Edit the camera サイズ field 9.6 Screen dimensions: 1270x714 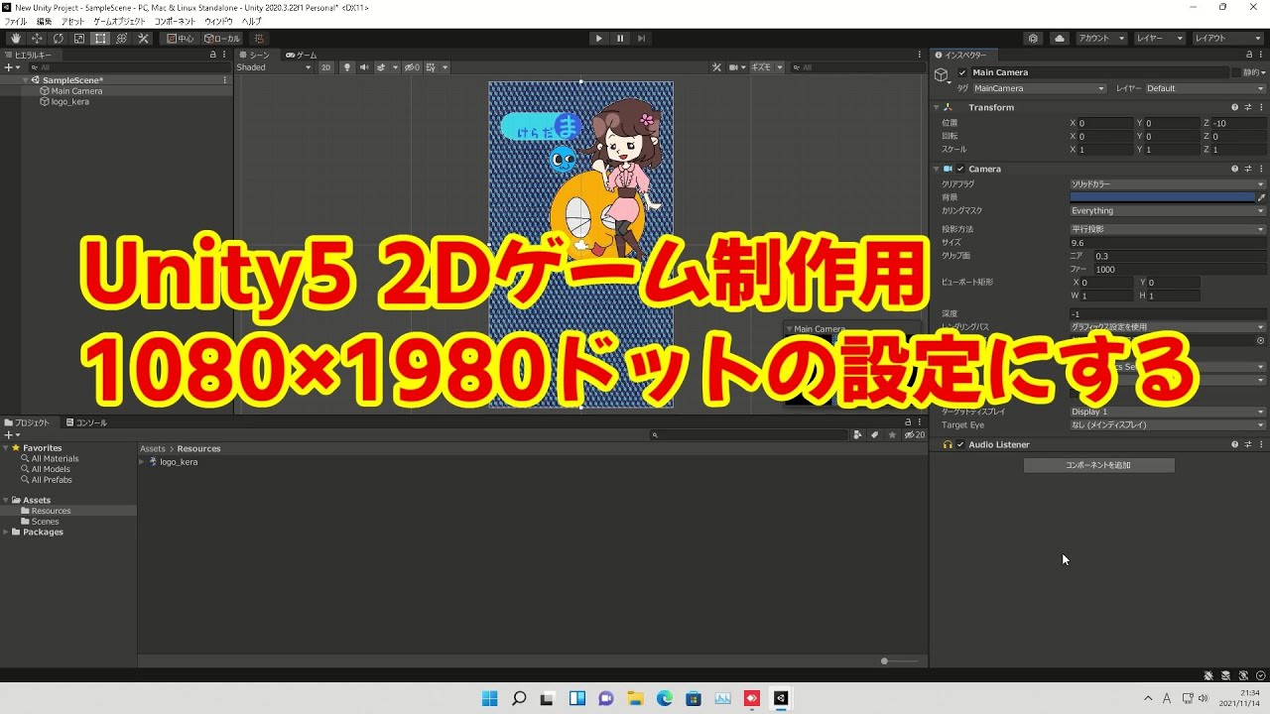(x=1168, y=242)
